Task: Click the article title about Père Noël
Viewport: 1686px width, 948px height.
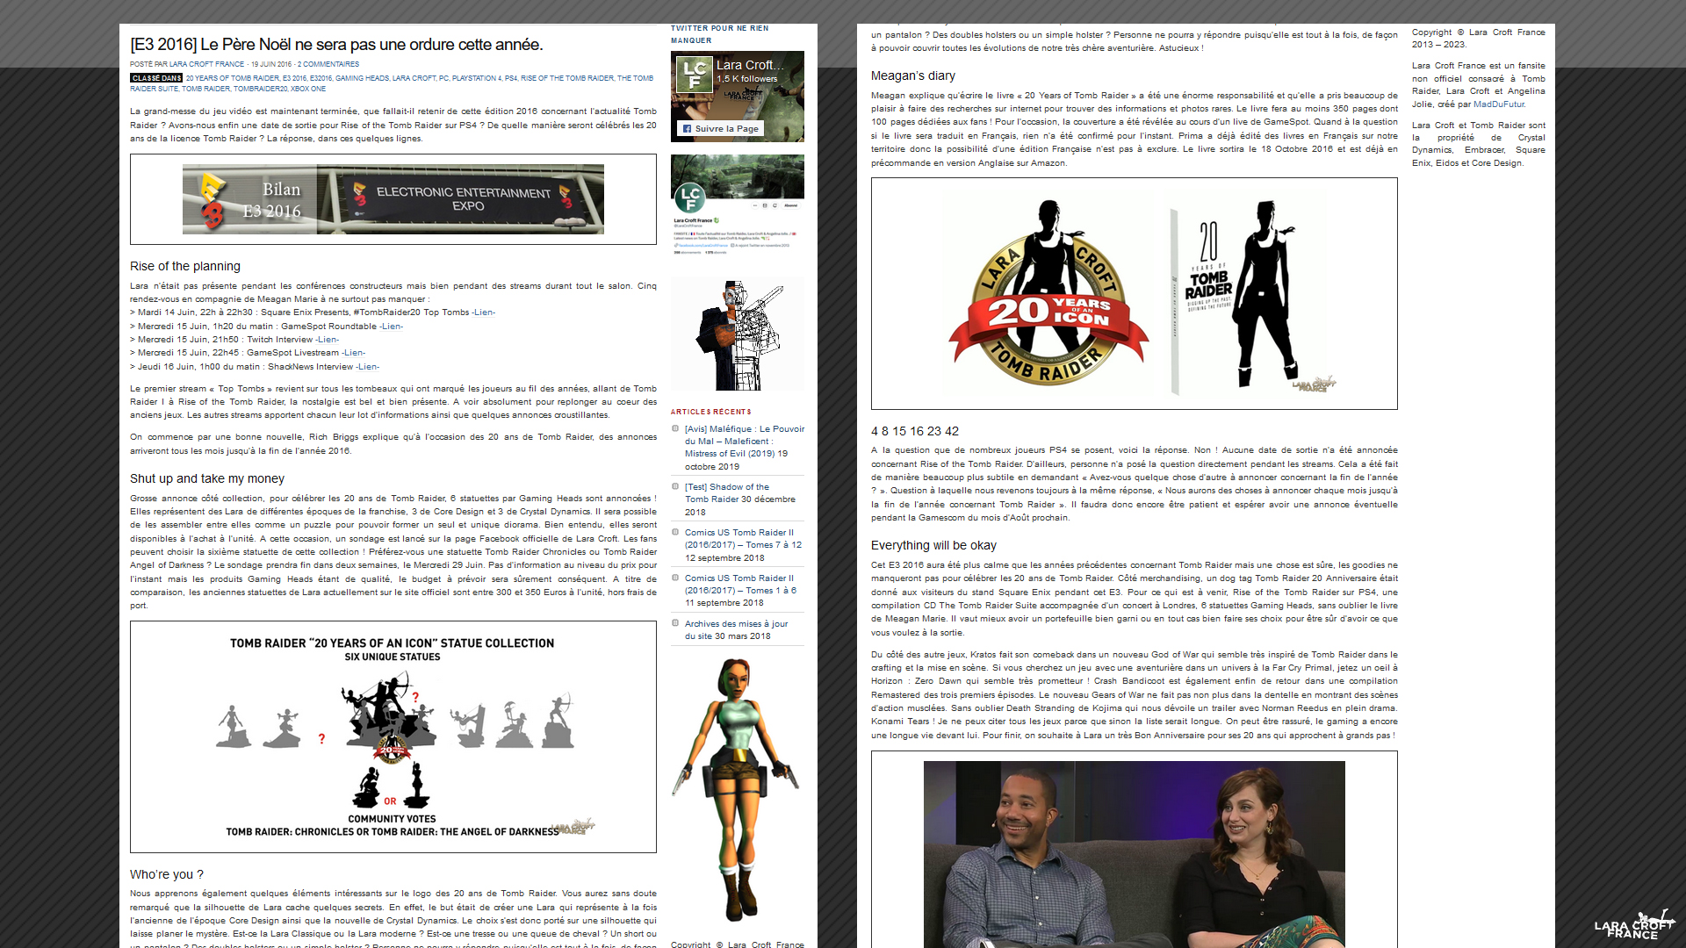Action: click(336, 45)
